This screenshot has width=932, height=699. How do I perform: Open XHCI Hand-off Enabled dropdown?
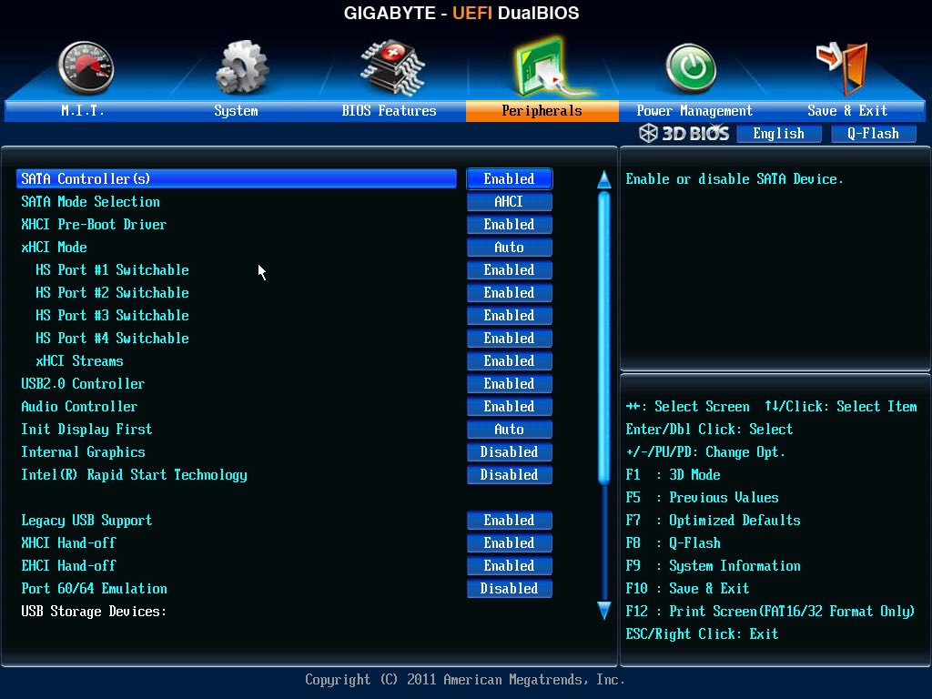510,542
